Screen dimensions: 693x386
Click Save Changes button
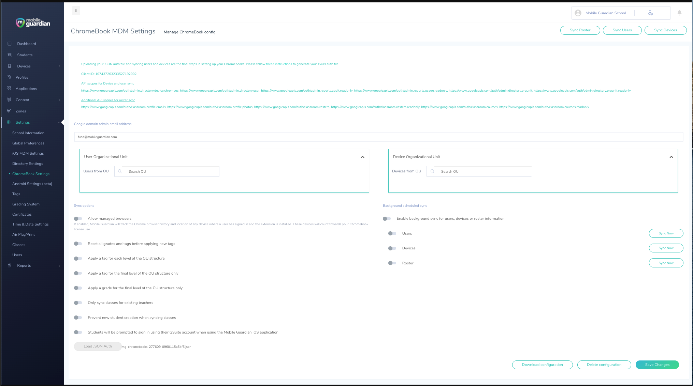coord(657,365)
